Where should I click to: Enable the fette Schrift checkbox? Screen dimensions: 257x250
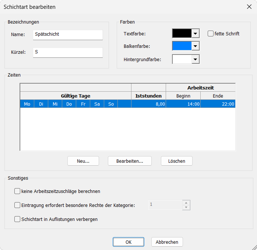(x=211, y=34)
